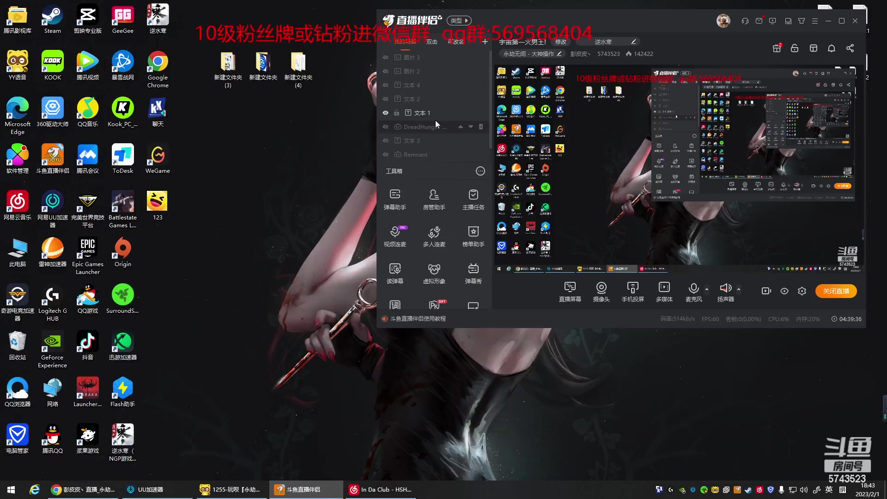
Task: Open the 弹幕秀 danmaku show tool
Action: [x=473, y=273]
